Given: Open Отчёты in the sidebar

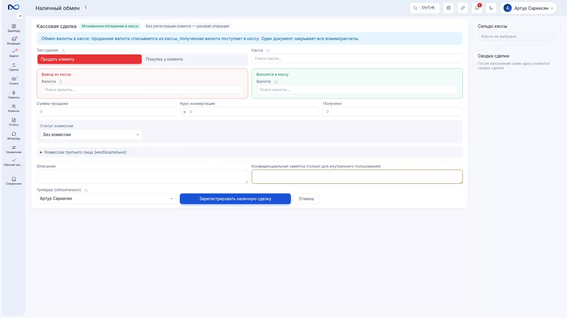Looking at the screenshot, I should (x=13, y=122).
